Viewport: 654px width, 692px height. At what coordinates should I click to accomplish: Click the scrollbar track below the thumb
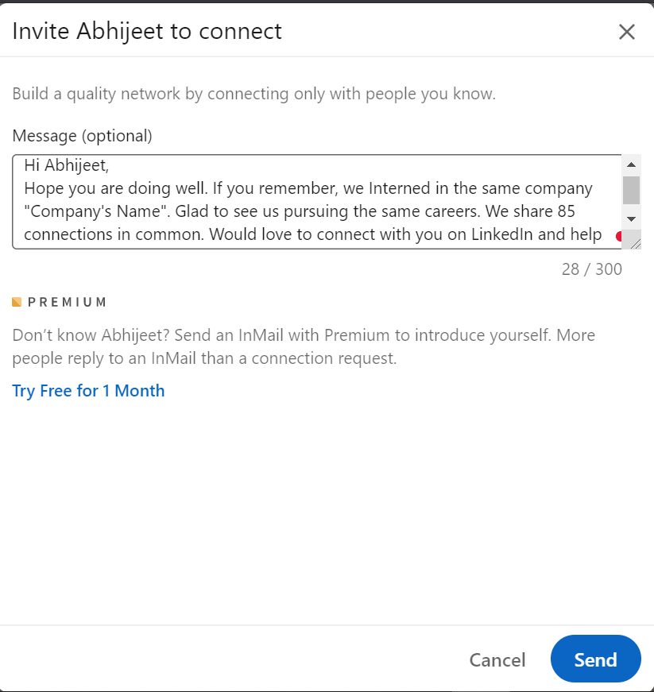point(631,208)
